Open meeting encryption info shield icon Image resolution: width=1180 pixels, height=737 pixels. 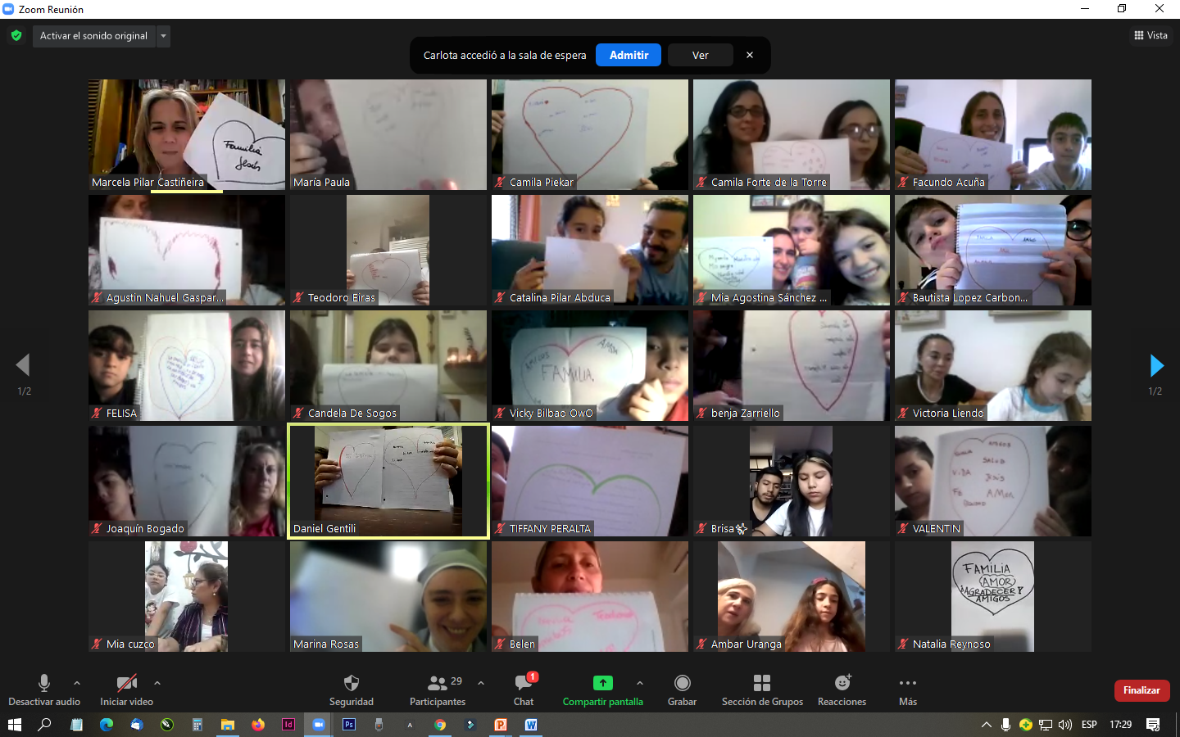click(16, 36)
